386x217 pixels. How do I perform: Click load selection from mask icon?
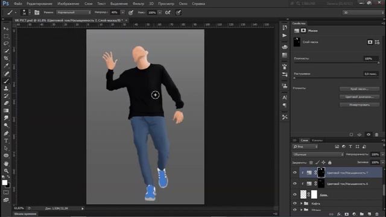click(351, 134)
